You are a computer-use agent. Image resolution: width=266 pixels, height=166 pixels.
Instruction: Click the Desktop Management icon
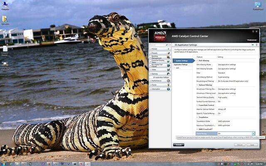coord(169,57)
